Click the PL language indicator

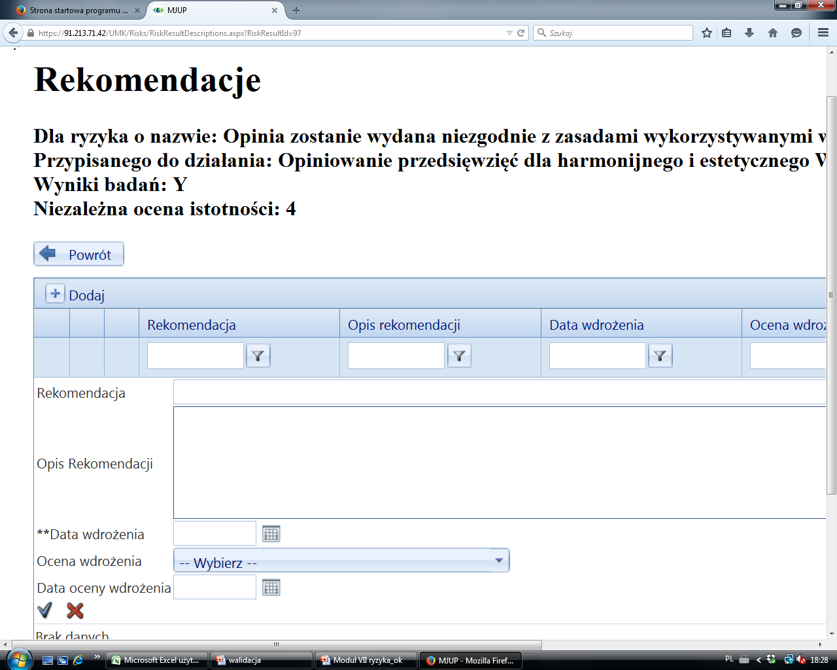[729, 660]
